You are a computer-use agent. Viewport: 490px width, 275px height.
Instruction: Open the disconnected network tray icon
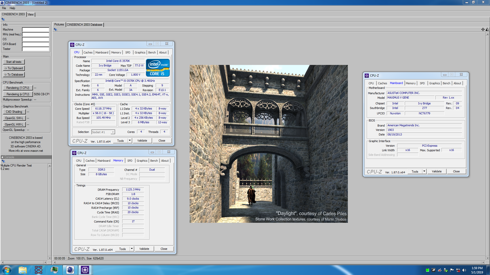(458, 270)
